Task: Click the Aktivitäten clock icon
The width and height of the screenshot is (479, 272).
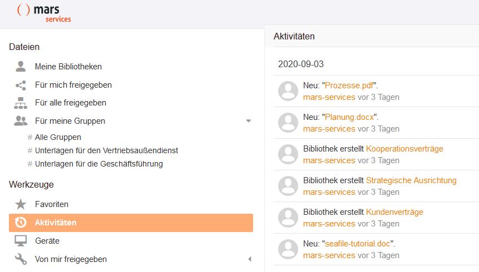Action: [21, 223]
